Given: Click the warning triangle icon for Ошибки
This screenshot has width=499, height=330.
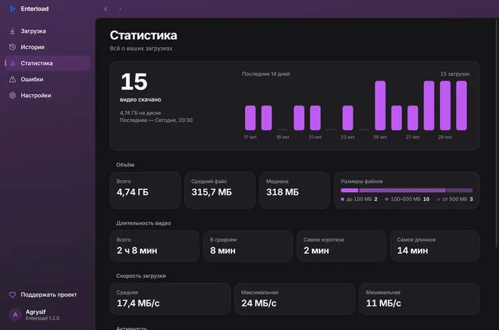Looking at the screenshot, I should 12,79.
